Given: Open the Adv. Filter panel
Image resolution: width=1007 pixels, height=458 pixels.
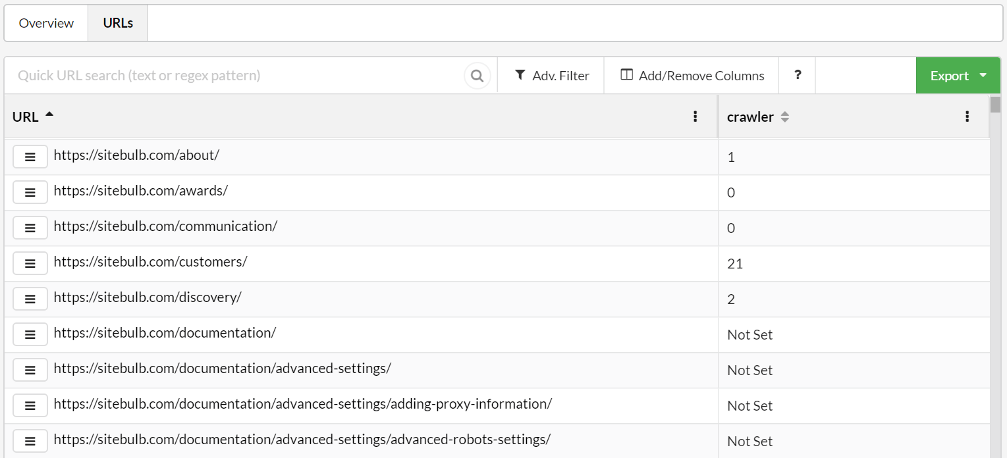Looking at the screenshot, I should pos(551,76).
